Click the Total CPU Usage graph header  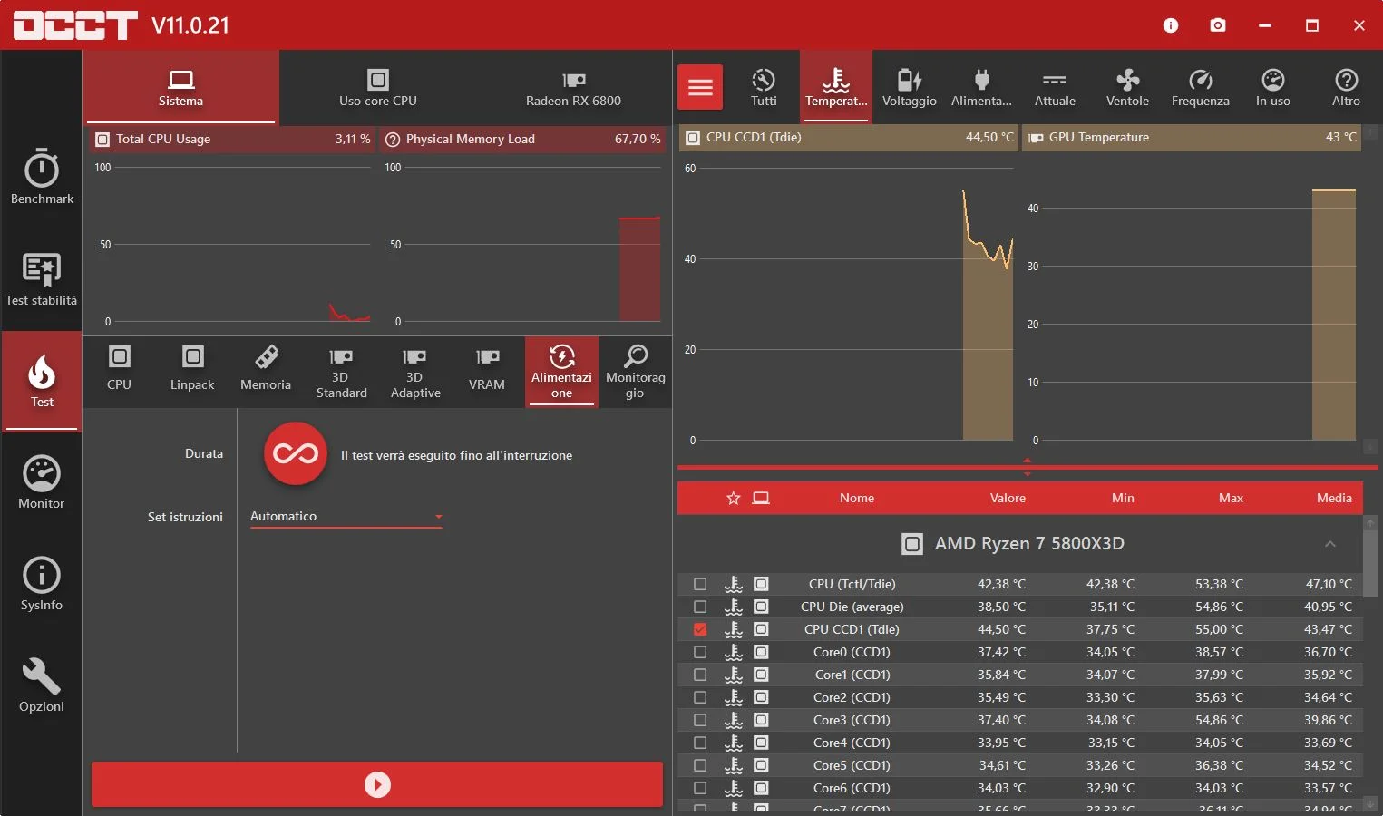click(x=234, y=139)
